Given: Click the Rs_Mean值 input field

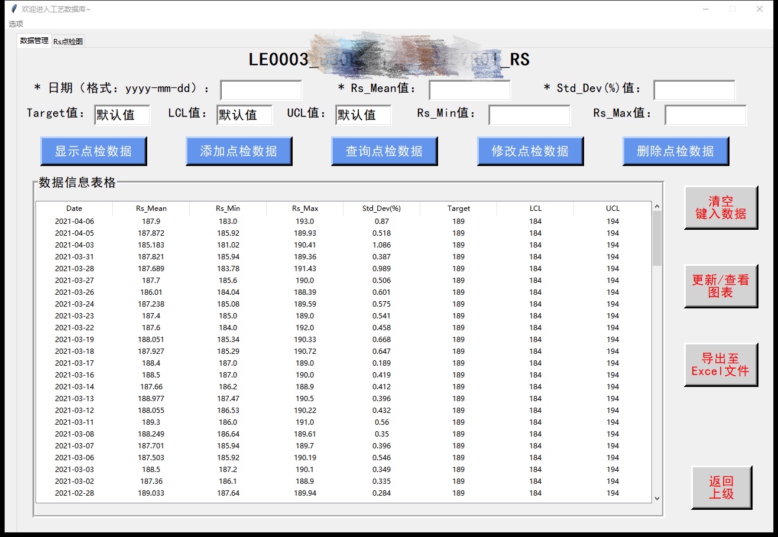Looking at the screenshot, I should point(469,89).
